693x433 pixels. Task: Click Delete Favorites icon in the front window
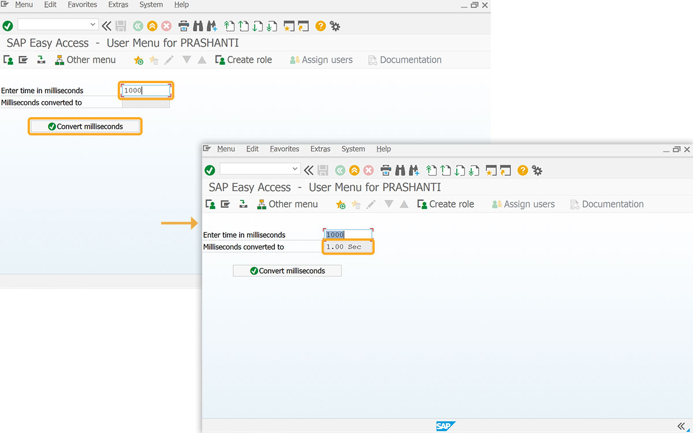(356, 204)
